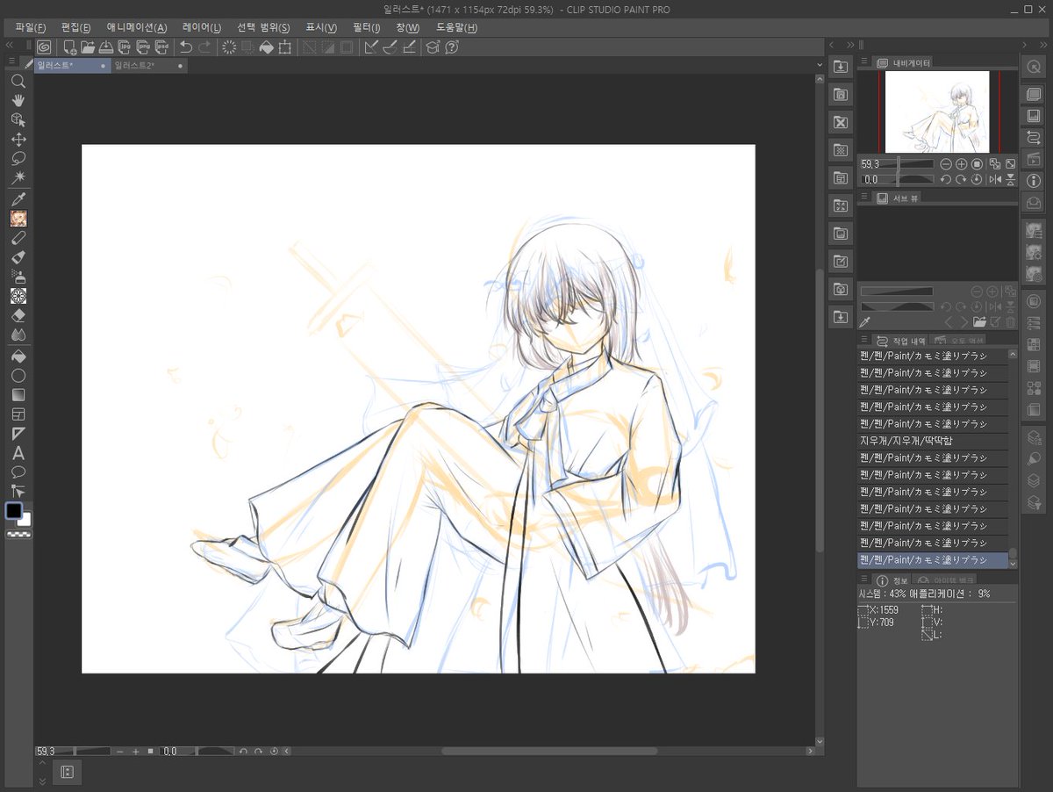Select the Ruler tool

coord(18,434)
